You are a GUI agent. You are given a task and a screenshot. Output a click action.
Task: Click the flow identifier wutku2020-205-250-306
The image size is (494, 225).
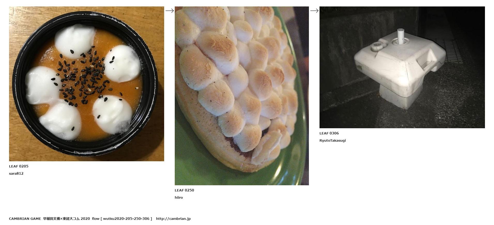tap(126, 219)
